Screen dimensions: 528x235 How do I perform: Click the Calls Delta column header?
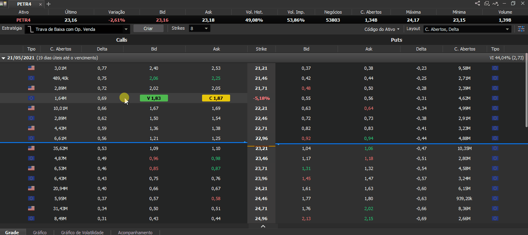click(102, 49)
